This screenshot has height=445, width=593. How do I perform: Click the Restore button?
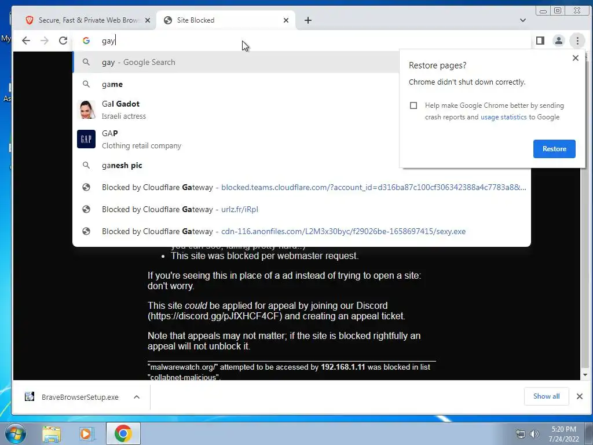554,149
